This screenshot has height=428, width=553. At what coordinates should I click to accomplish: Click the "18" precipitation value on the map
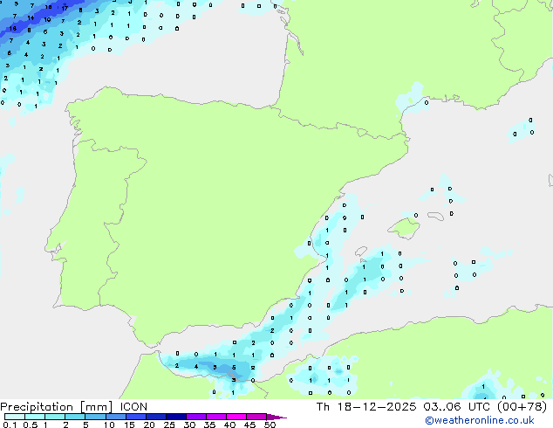click(x=13, y=28)
